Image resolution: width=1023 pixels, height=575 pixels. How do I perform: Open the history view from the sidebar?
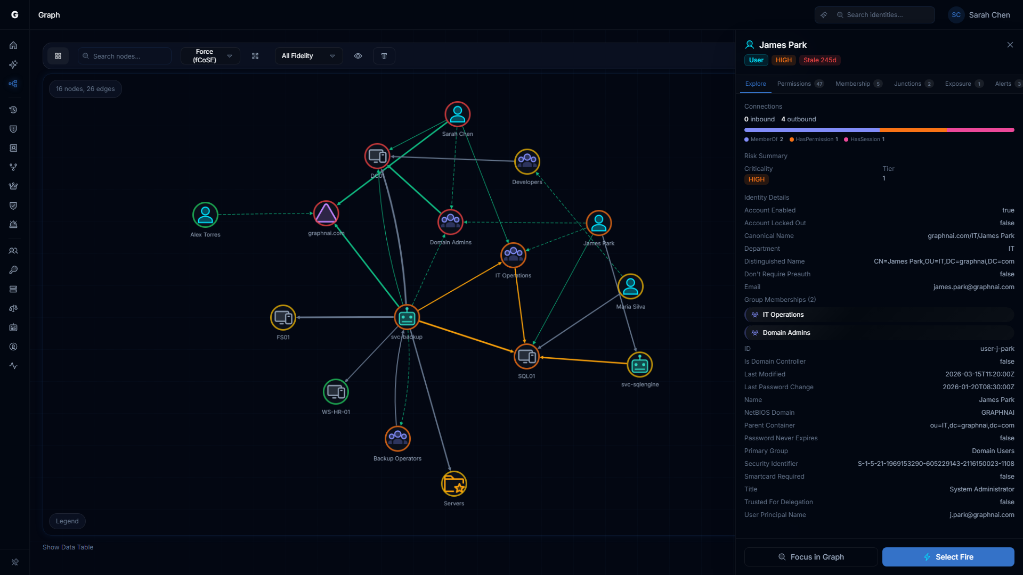13,110
